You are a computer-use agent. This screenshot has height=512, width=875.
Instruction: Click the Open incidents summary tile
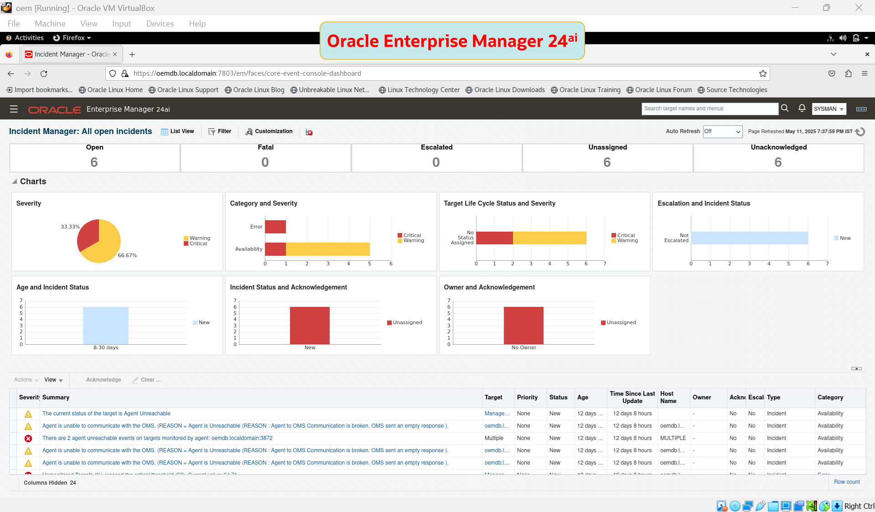(95, 158)
